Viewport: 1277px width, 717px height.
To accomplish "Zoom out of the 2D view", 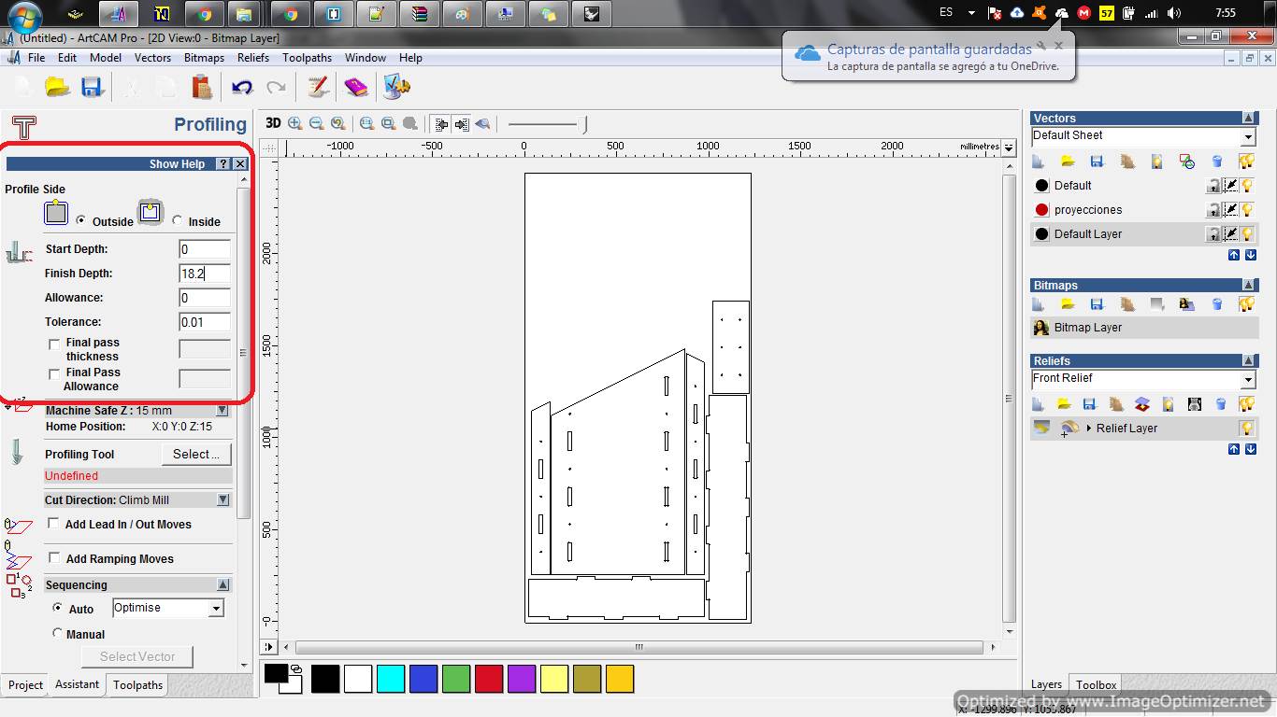I will click(x=316, y=123).
